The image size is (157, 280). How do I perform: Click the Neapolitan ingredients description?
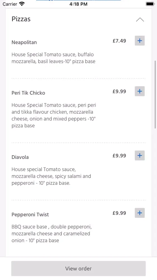pyautogui.click(x=53, y=58)
